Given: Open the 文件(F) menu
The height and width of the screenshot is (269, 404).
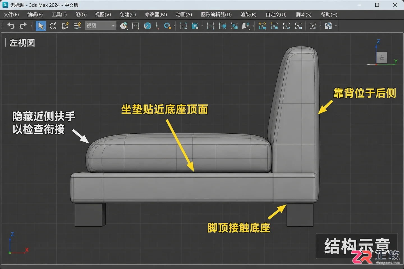Looking at the screenshot, I should pos(11,15).
